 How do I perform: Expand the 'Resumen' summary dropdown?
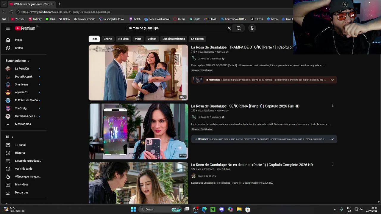[332, 139]
